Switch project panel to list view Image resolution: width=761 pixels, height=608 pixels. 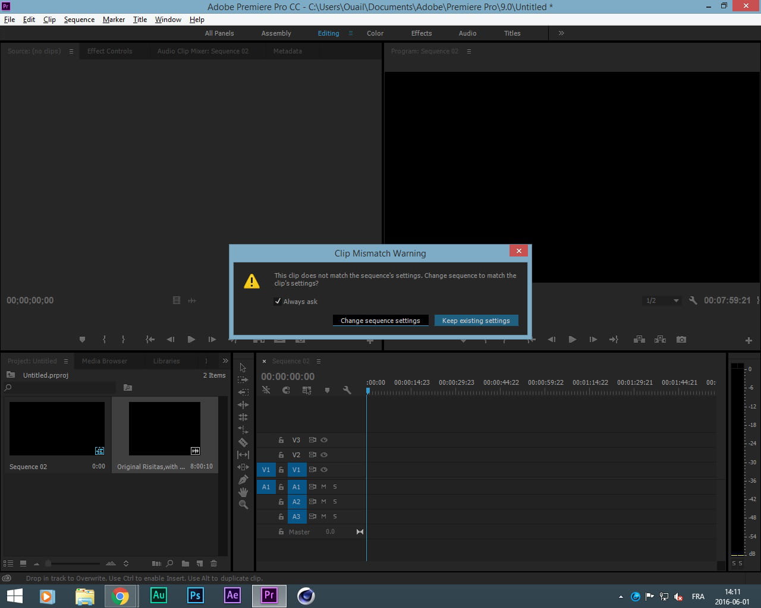point(8,563)
